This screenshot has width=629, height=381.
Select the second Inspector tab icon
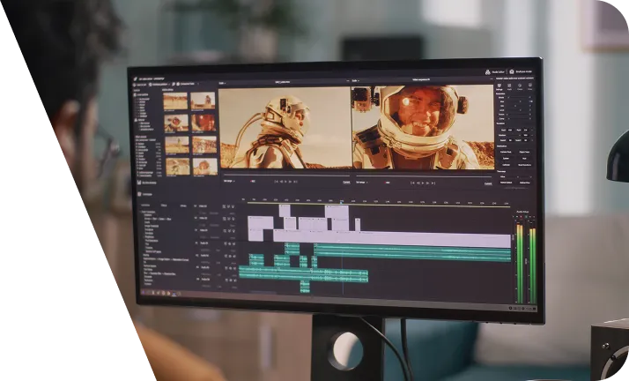click(x=509, y=86)
